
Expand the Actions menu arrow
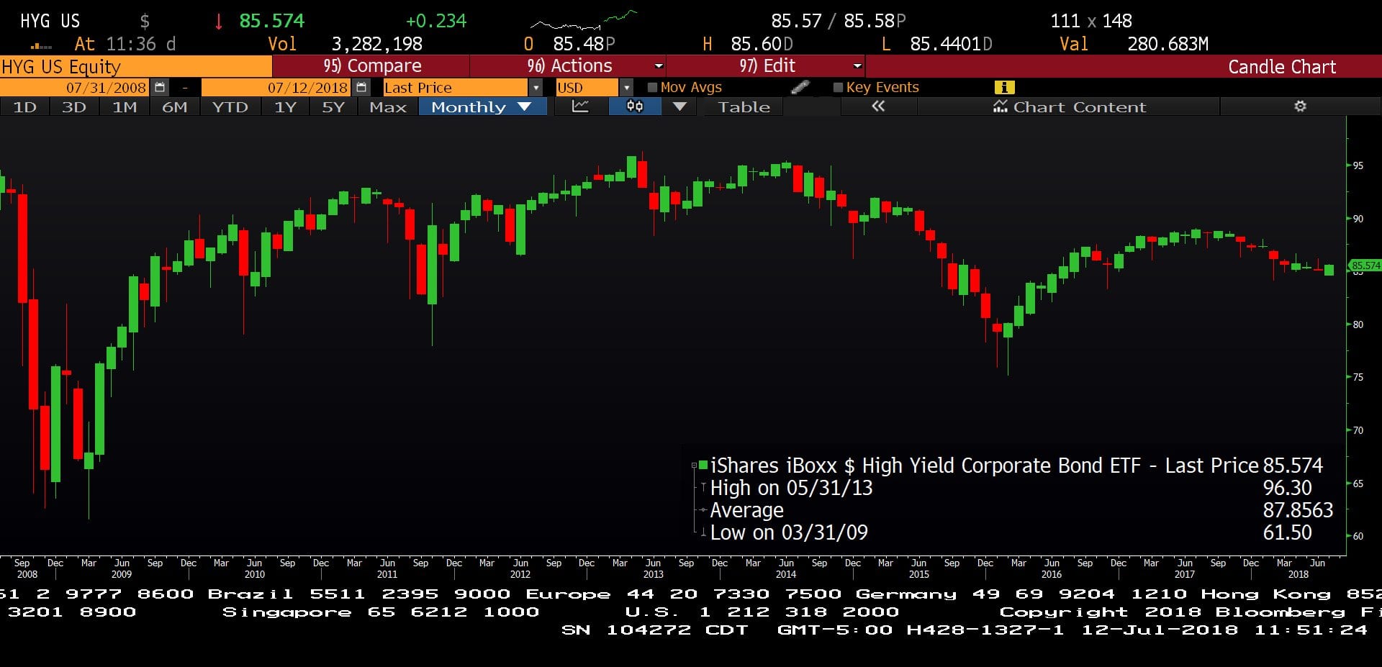pyautogui.click(x=659, y=66)
